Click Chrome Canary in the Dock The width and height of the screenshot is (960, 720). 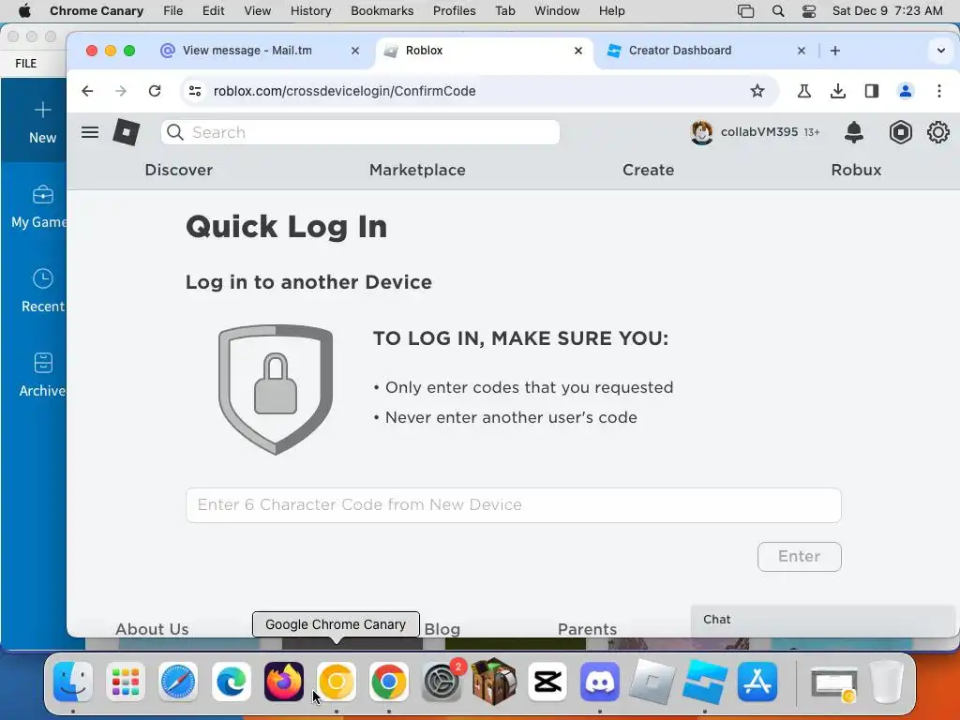coord(337,682)
